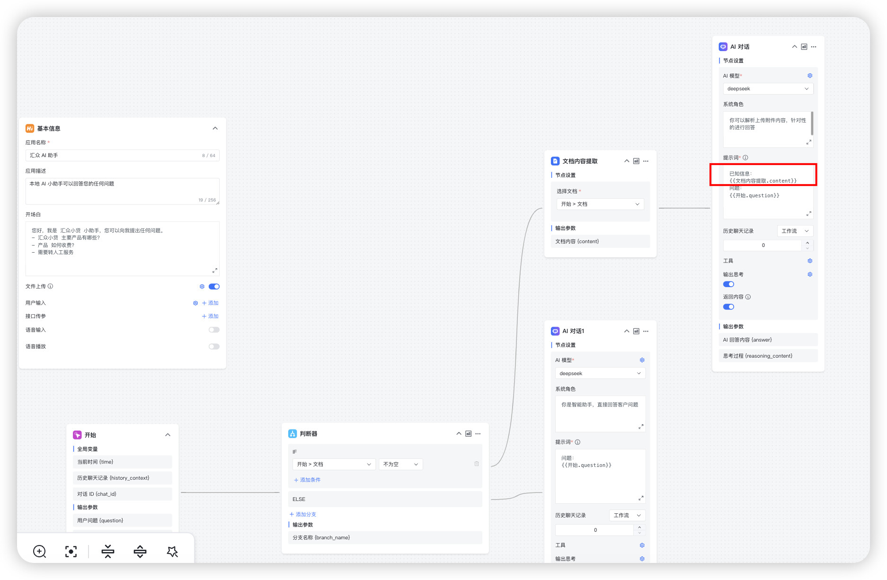Open 文档内容提取 node more options menu
Screen dimensions: 887x580
point(646,161)
